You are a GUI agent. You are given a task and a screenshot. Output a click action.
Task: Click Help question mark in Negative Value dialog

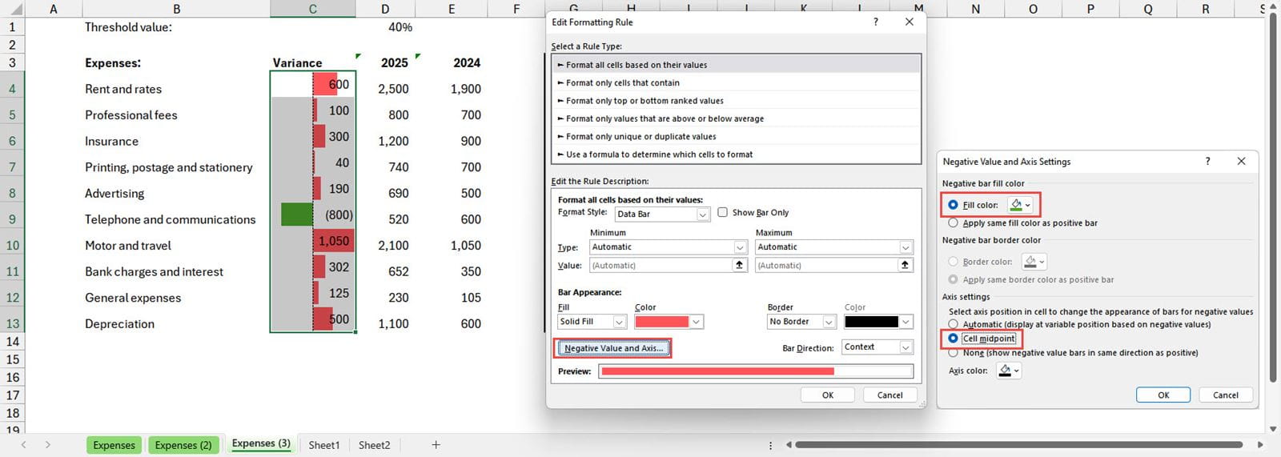click(1208, 161)
